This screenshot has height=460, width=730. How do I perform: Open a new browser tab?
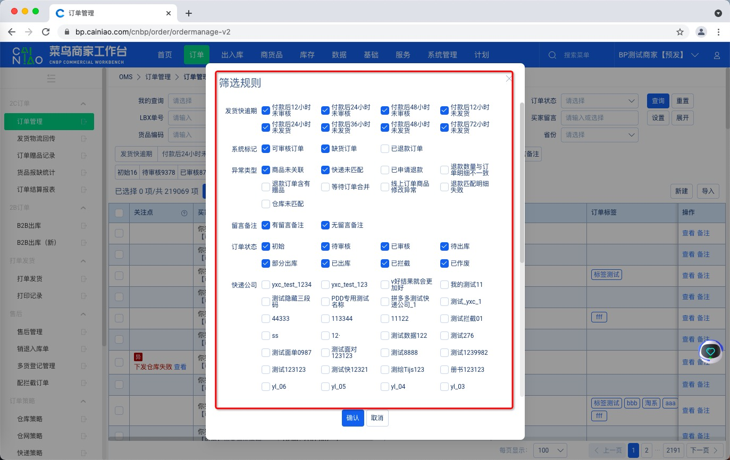coord(188,13)
